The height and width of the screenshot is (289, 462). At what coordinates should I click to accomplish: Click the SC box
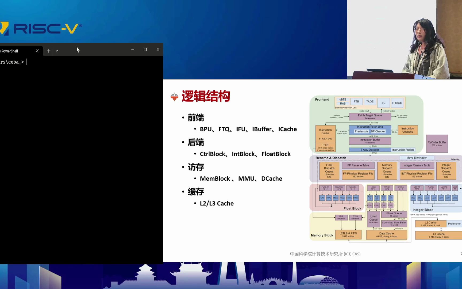pyautogui.click(x=383, y=103)
